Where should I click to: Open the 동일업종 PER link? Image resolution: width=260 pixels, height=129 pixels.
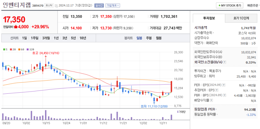pos(204,109)
